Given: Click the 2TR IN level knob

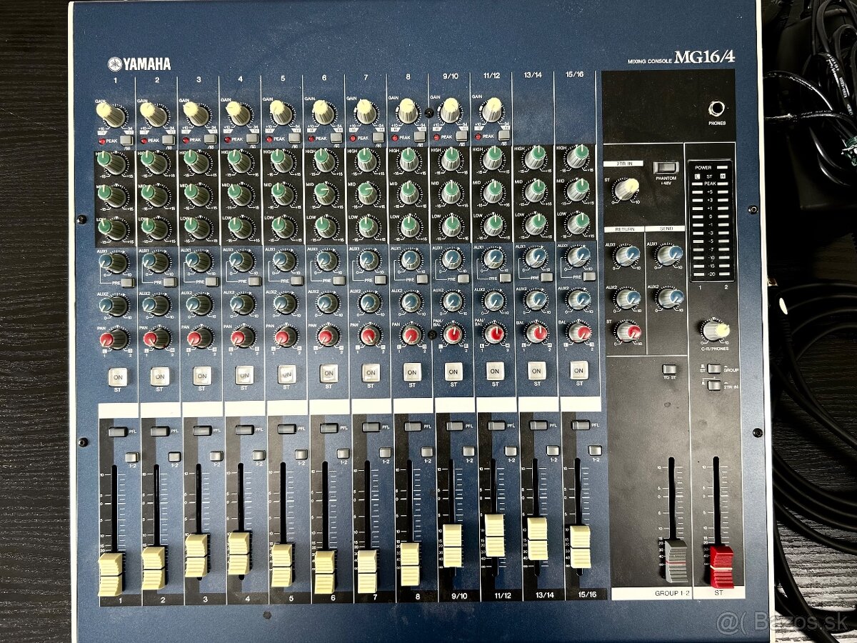Looking at the screenshot, I should 626,189.
